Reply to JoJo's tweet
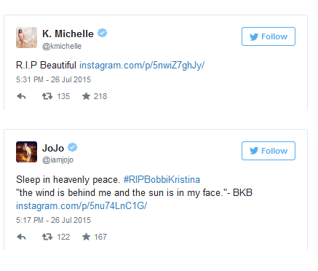This screenshot has height=271, width=318. [x=21, y=237]
